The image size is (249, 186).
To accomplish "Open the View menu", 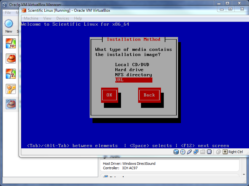I will point(47,18).
